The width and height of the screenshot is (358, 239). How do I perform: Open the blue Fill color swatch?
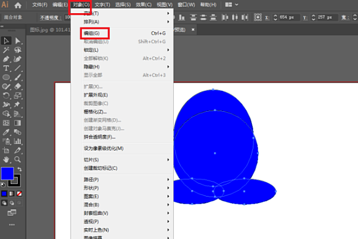8,174
